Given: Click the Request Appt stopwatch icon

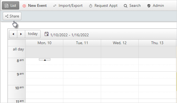Looking at the screenshot, I should tap(90, 6).
